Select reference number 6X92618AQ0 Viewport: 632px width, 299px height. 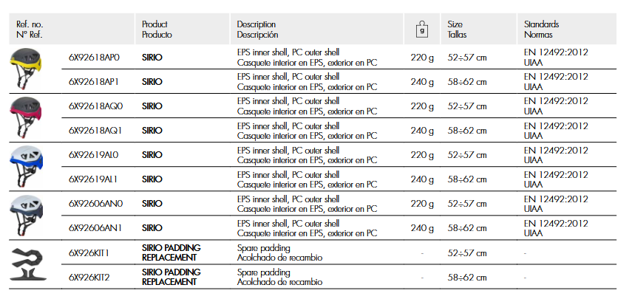coord(95,106)
